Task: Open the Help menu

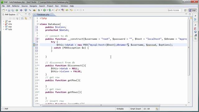Action: pos(72,6)
